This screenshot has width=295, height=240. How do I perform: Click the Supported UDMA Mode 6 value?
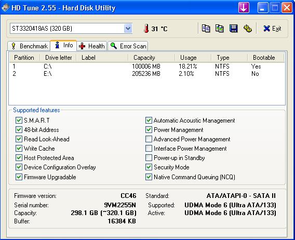230,205
